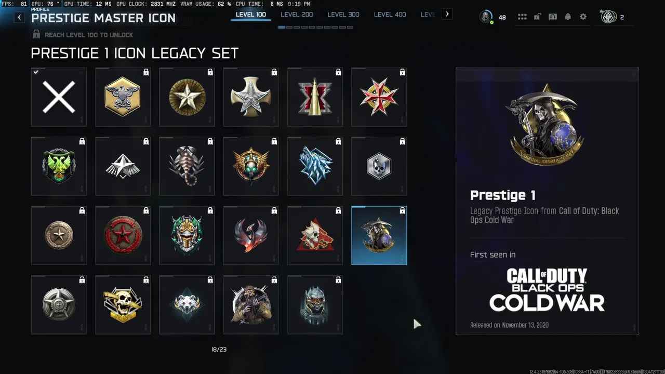This screenshot has height=374, width=665.
Task: Switch to the LEVEL 200 tab
Action: 297,15
